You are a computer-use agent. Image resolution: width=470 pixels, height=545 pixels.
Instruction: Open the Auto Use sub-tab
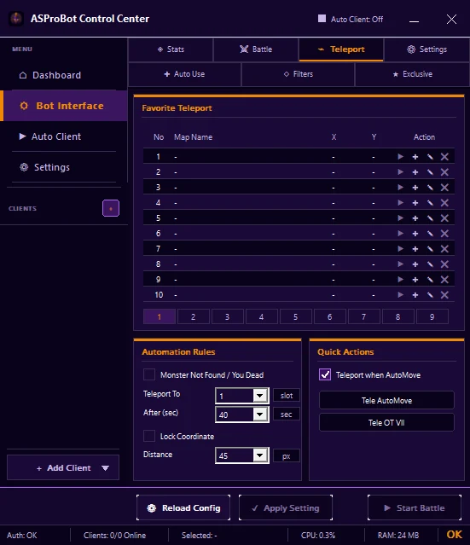pyautogui.click(x=184, y=74)
